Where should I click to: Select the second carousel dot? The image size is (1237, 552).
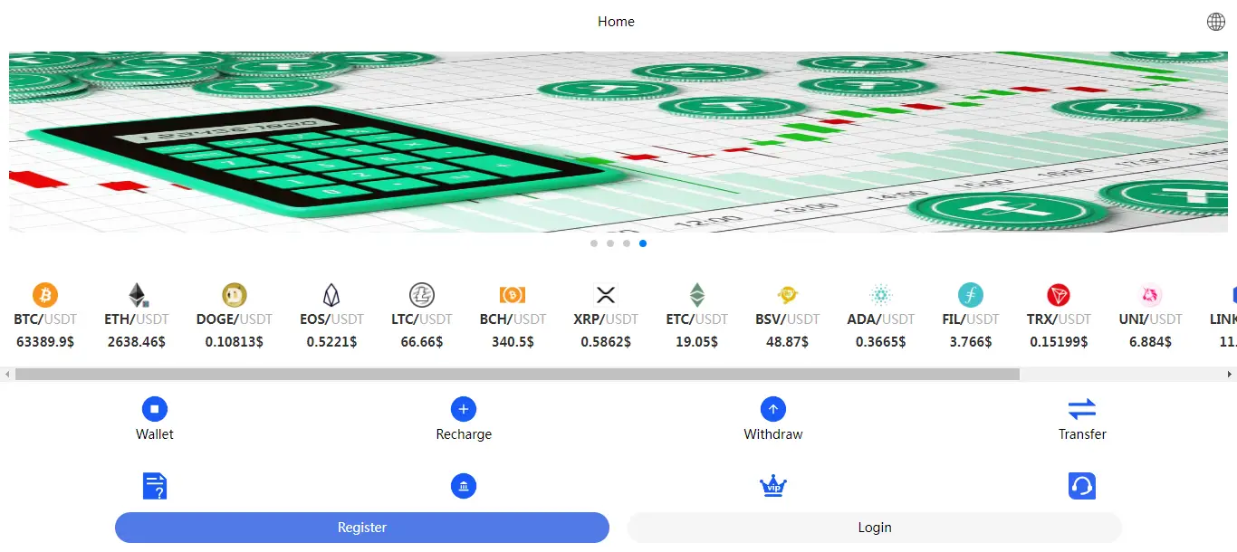610,243
